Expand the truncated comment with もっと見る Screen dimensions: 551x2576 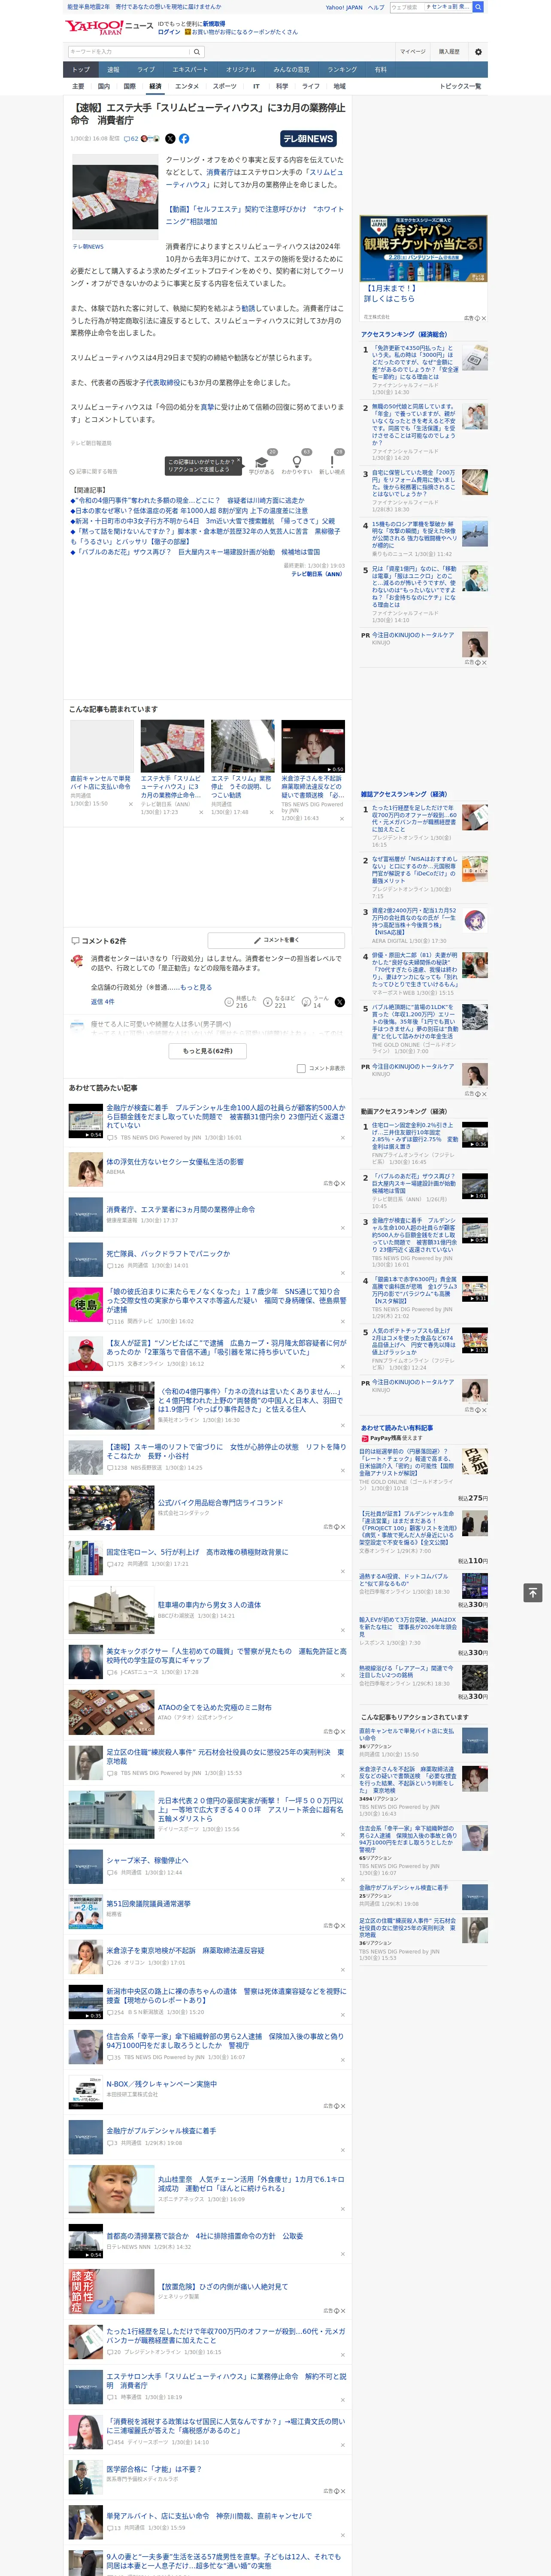pos(196,987)
